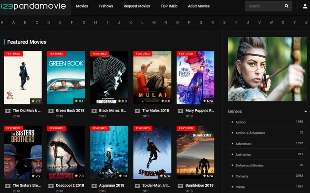
Task: Click the 8.1 star rating on Green Book
Action: tap(79, 101)
